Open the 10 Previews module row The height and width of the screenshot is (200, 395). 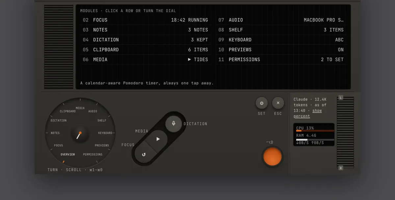(281, 50)
